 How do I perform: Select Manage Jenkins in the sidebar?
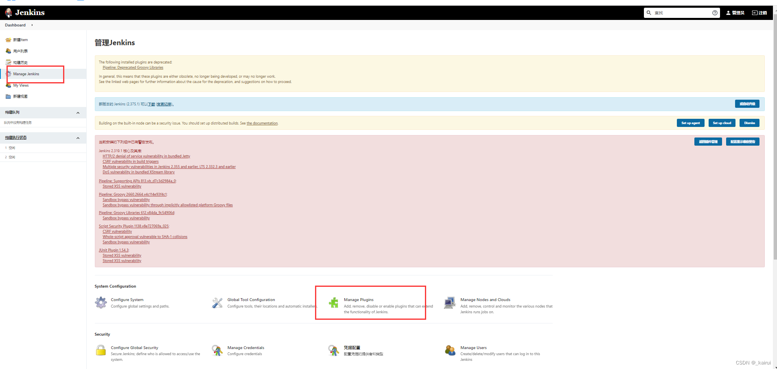tap(26, 74)
